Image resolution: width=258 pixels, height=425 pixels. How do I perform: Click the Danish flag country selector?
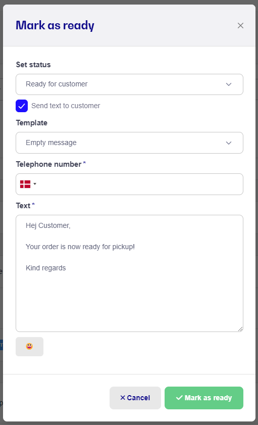[x=28, y=184]
